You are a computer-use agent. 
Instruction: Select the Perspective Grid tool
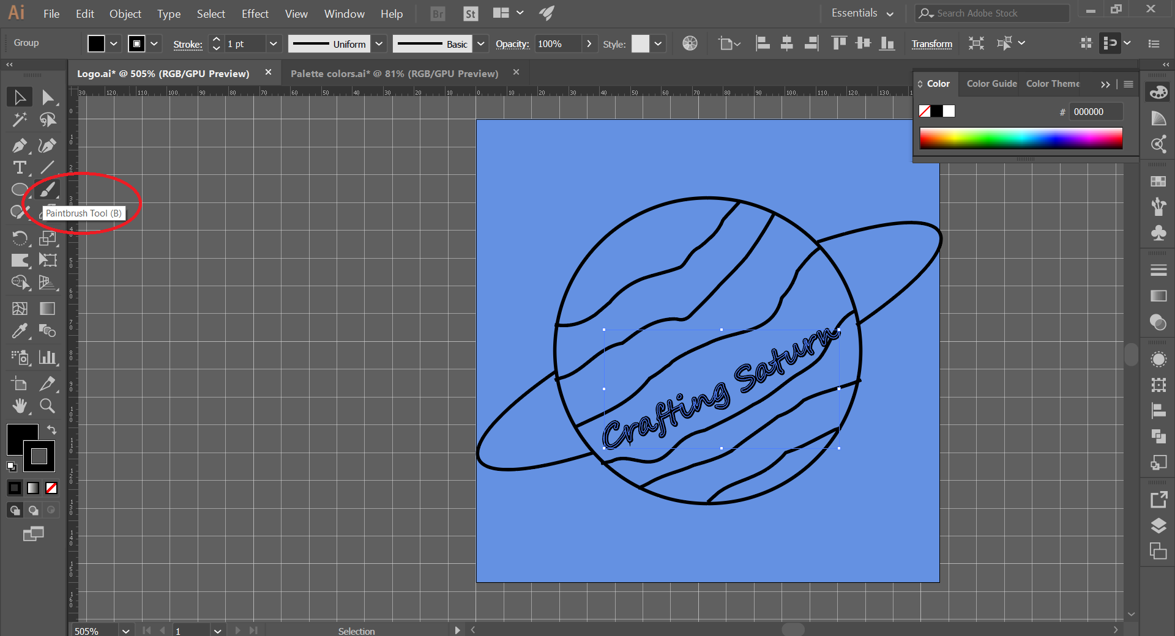tap(48, 282)
